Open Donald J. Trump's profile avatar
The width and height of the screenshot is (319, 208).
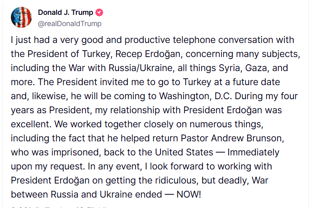click(21, 17)
